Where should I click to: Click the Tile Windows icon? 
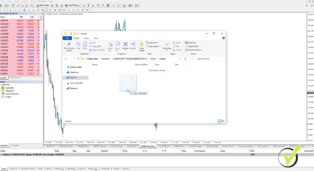[x=107, y=5]
